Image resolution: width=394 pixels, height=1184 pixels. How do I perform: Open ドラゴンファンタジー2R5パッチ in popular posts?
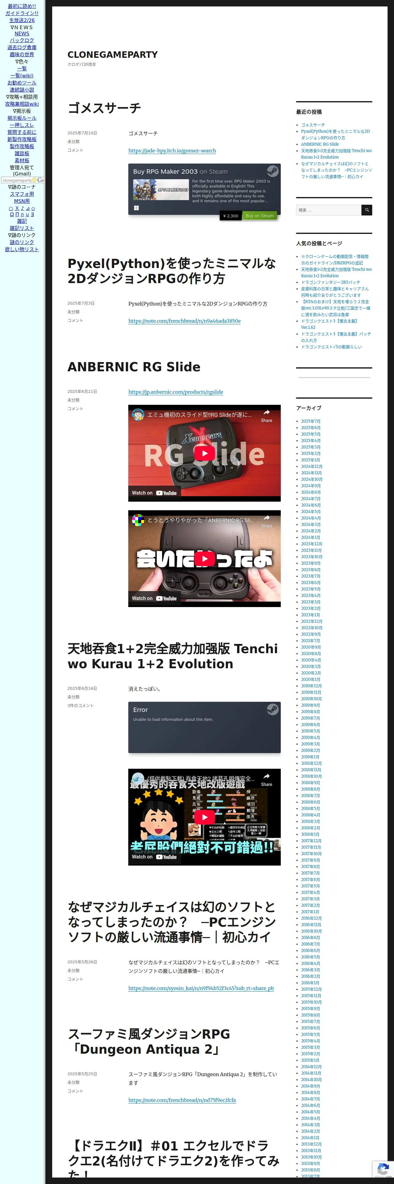pos(330,282)
